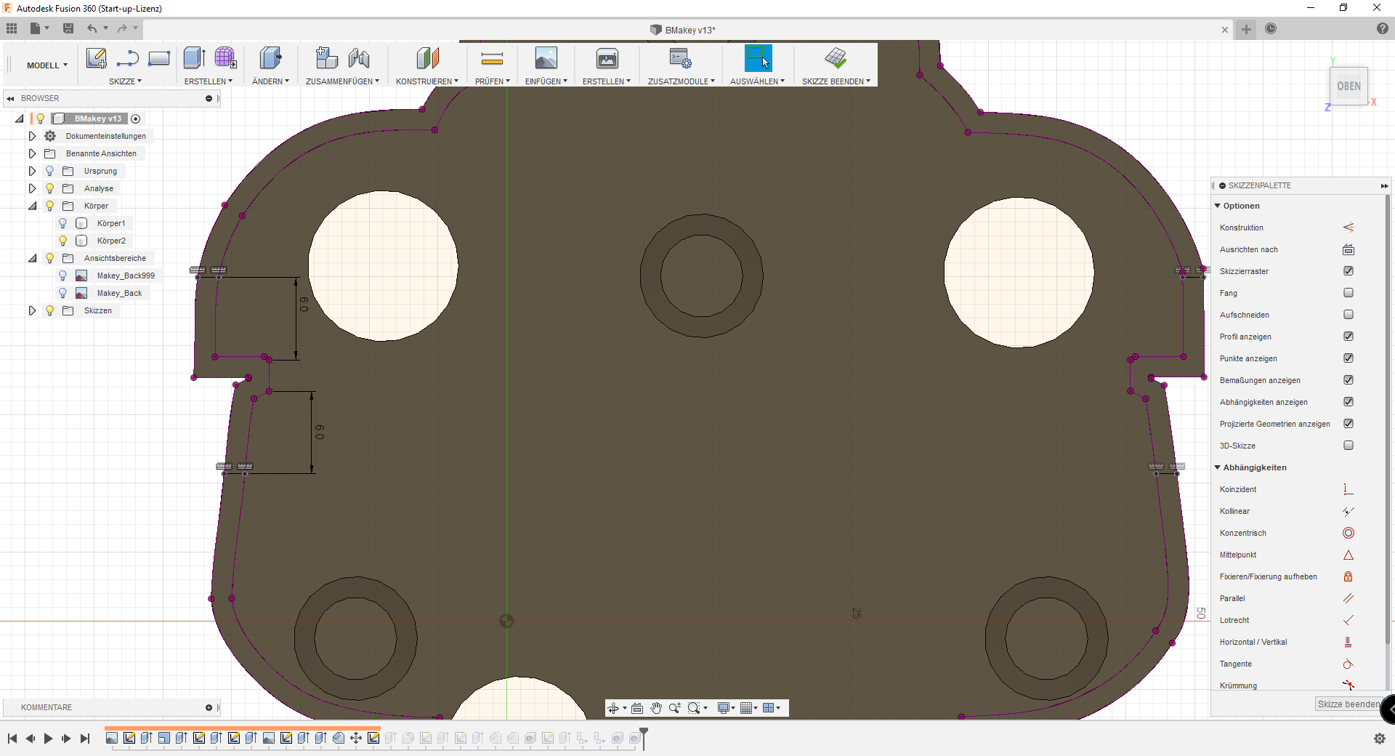1395x756 pixels.
Task: Apply the Tangente constraint
Action: point(1348,664)
